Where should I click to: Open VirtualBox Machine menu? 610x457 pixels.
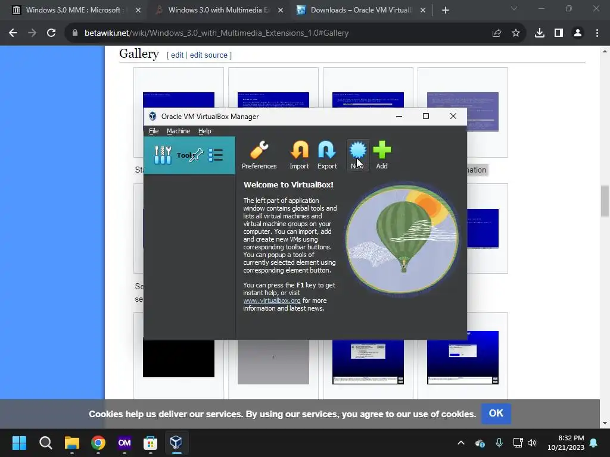179,131
